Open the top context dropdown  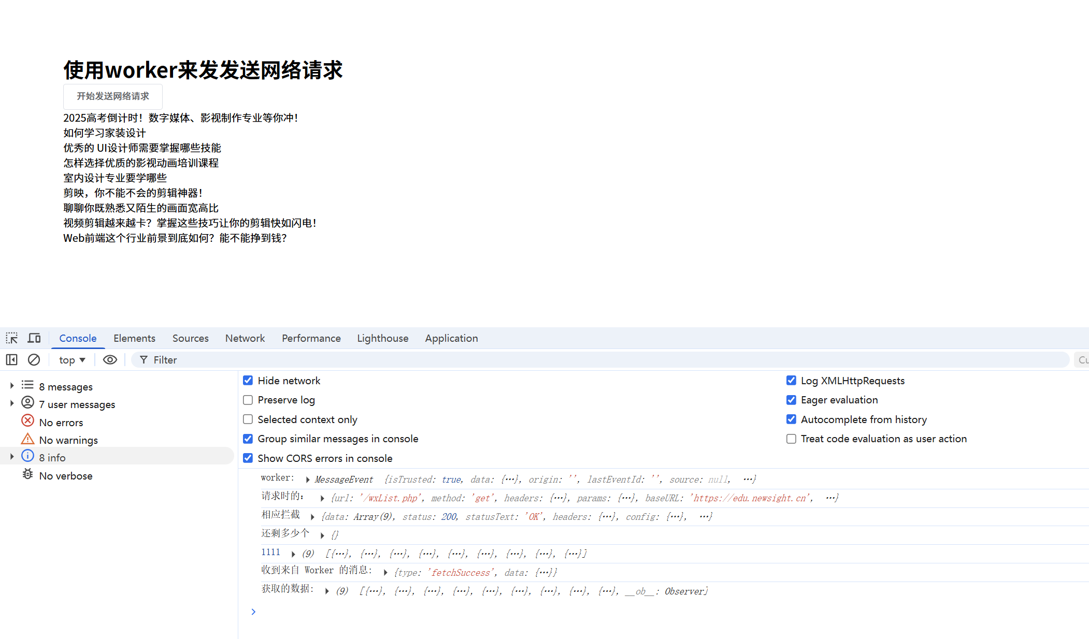(71, 360)
